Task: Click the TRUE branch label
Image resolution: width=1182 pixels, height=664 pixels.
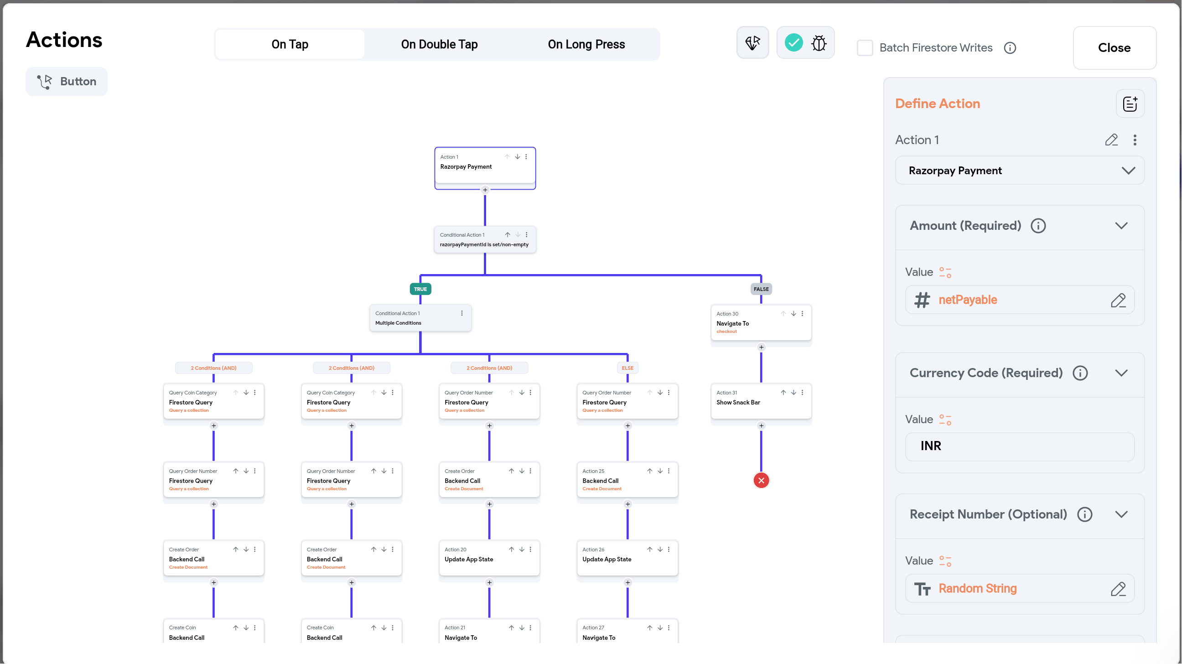Action: 420,289
